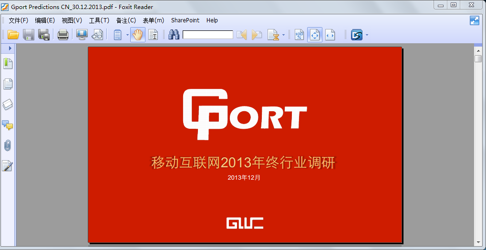Click the search options hourglass icon

tap(273, 35)
